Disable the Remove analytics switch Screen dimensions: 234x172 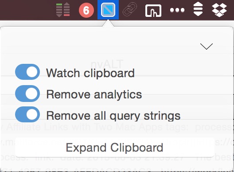coord(27,94)
